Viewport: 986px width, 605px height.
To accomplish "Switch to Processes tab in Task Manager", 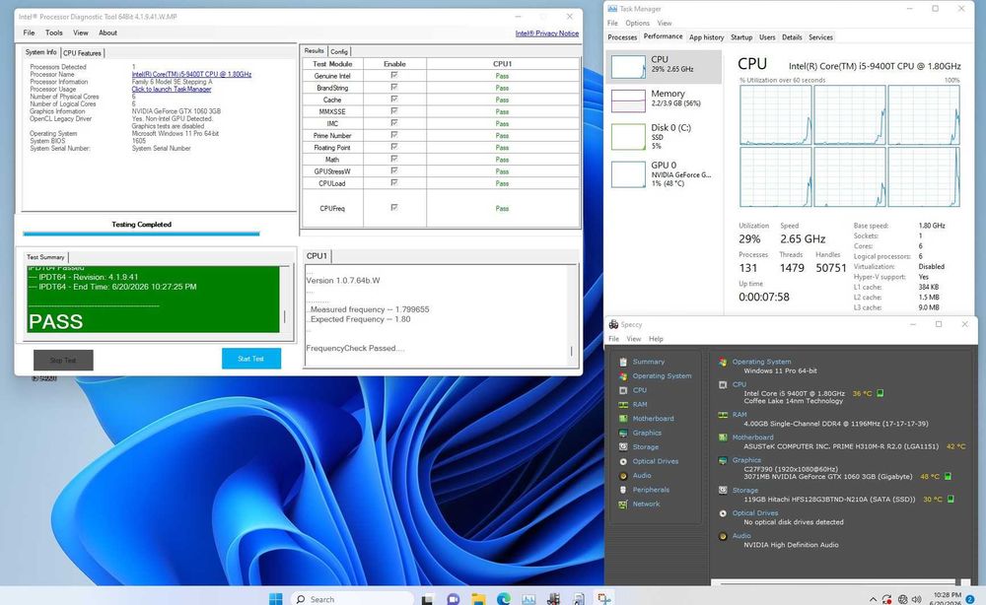I will [x=622, y=37].
